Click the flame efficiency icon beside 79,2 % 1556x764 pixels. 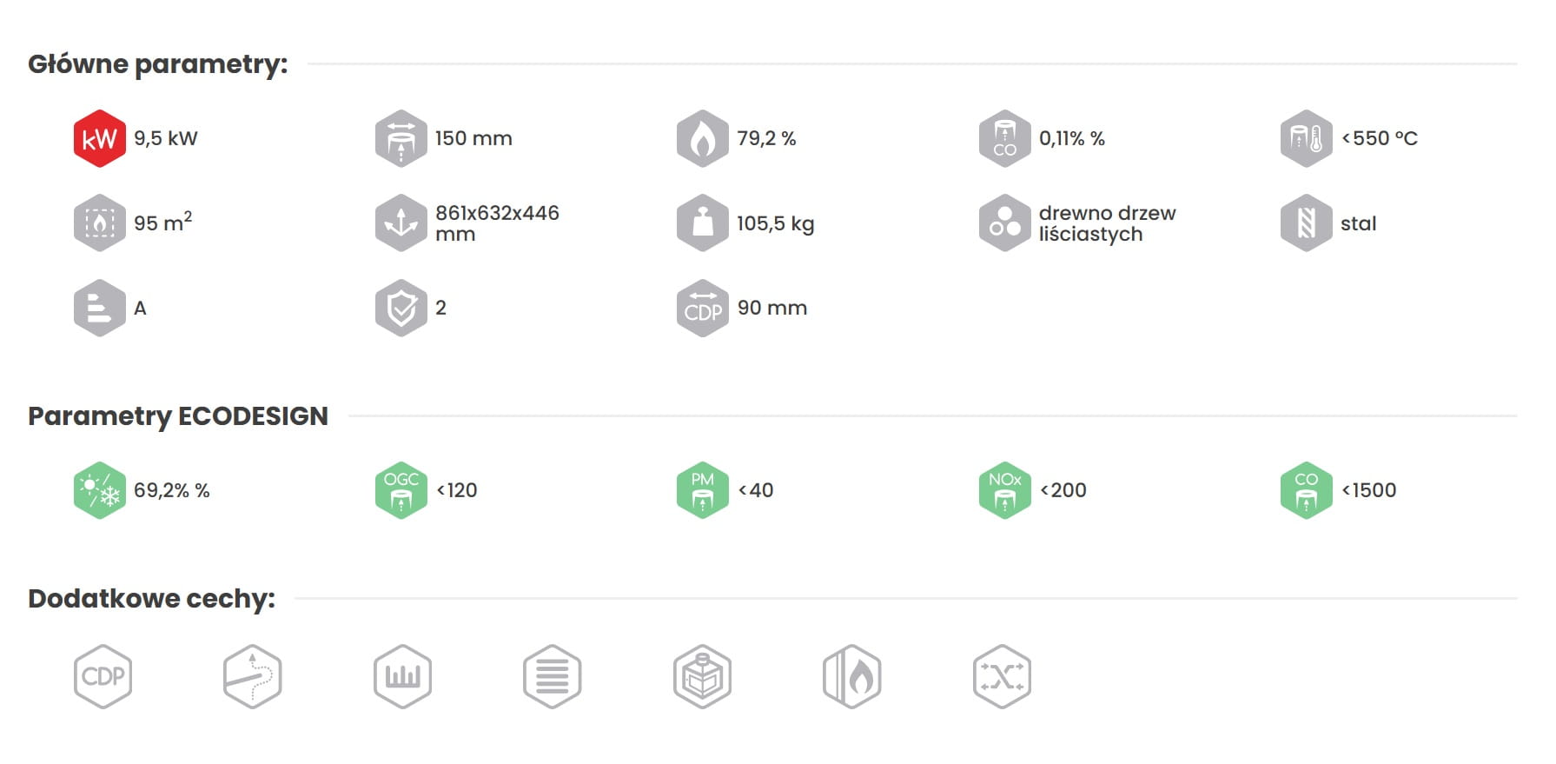703,138
